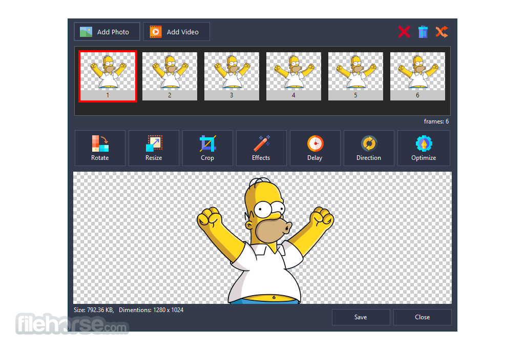Viewport: 525px width, 350px height.
Task: Click the 'Size: 792.36 KB' status text
Action: pos(94,310)
